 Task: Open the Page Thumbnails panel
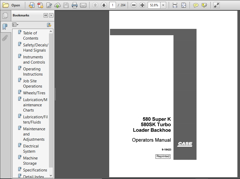tap(5, 15)
